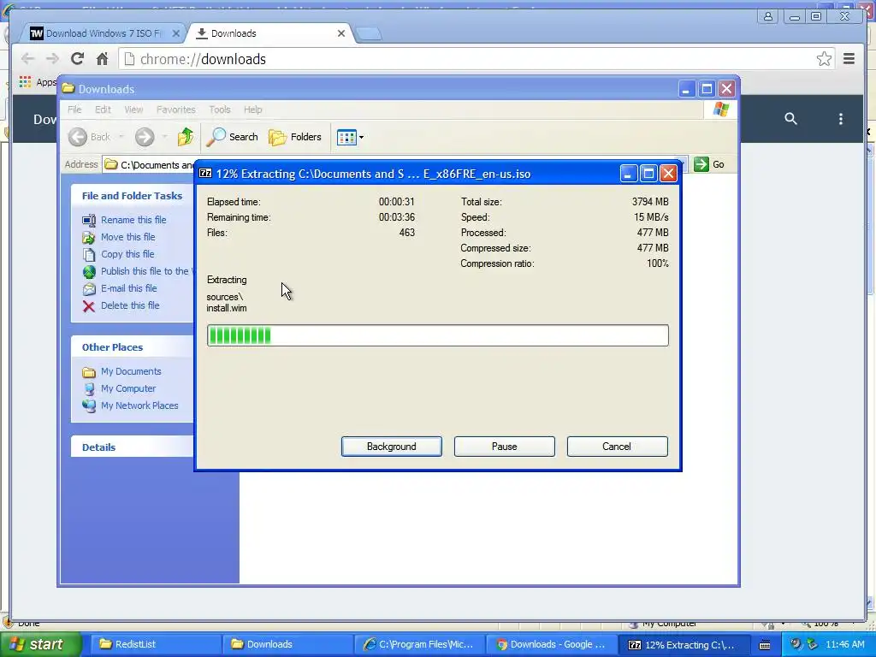Click the Background button in 7-Zip dialog

click(x=391, y=447)
